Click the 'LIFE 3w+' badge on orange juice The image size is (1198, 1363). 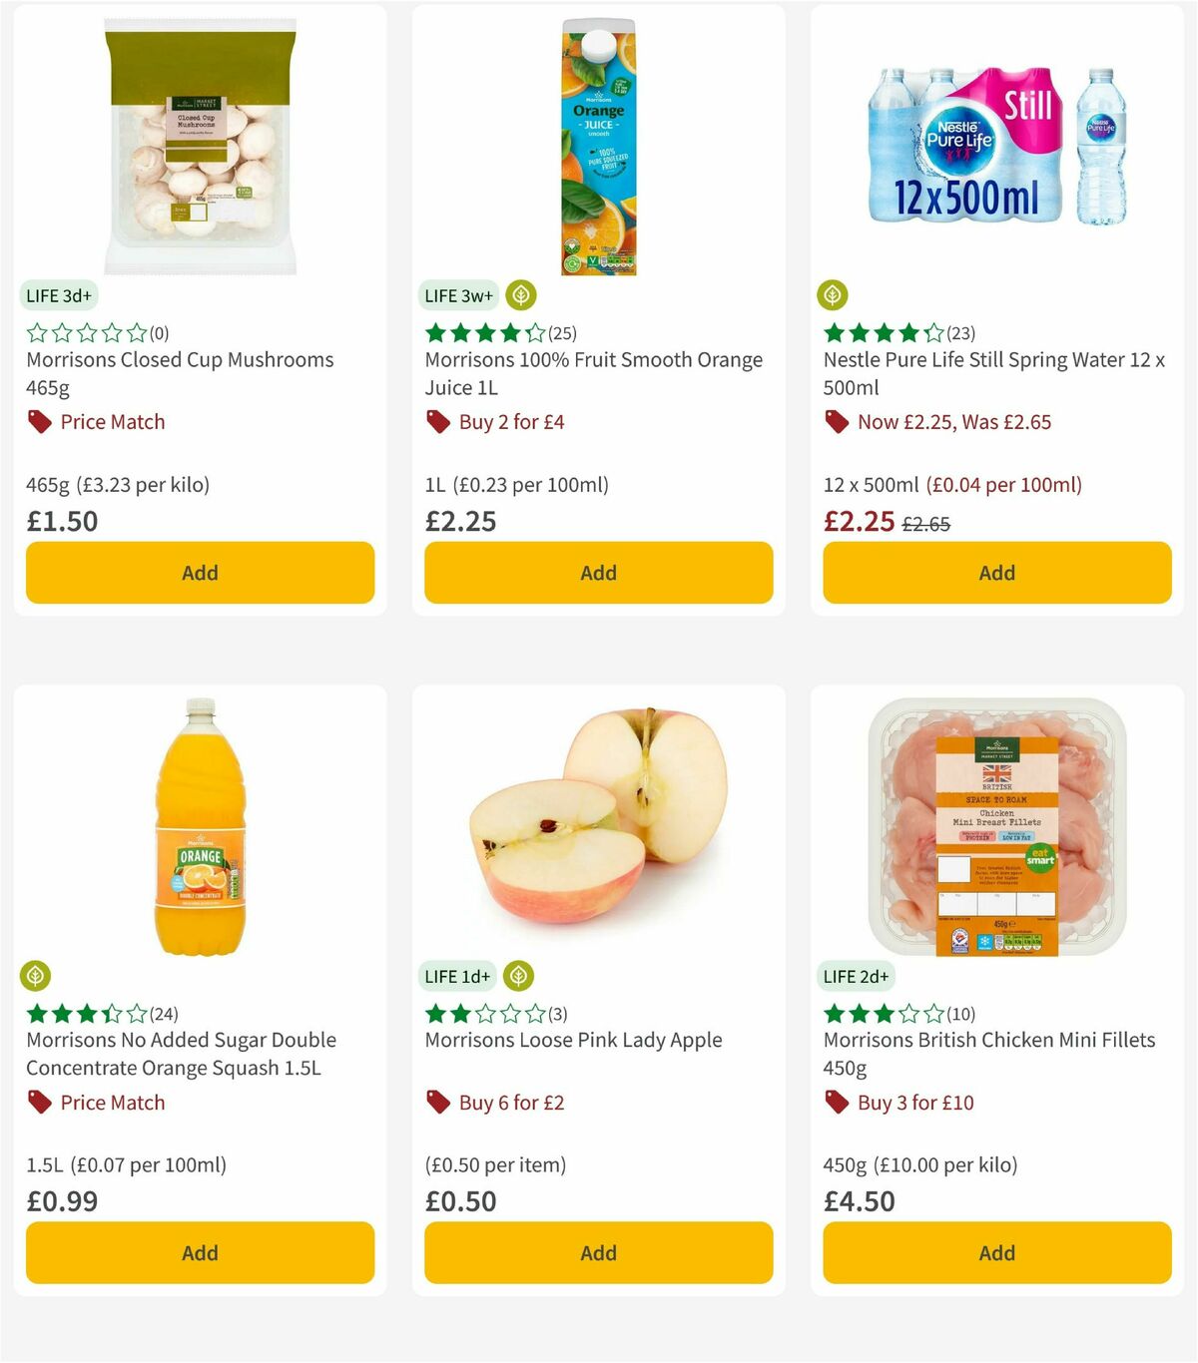[457, 295]
